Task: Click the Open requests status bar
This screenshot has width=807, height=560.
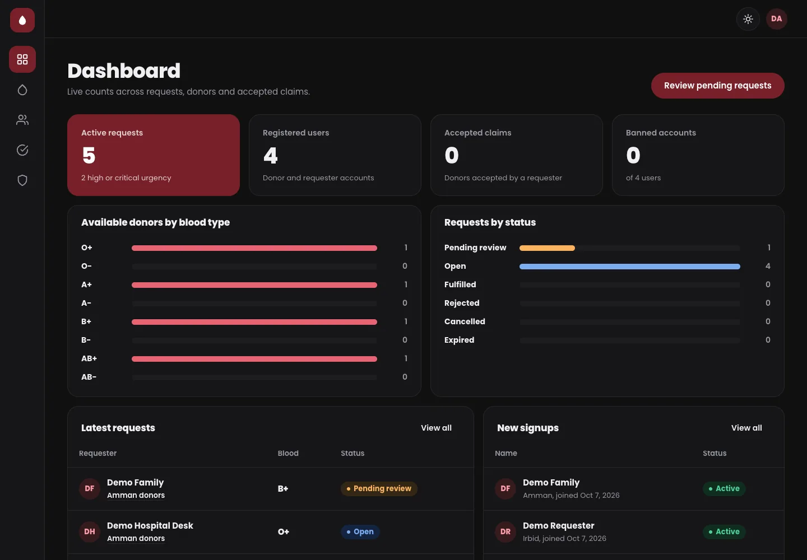Action: (630, 267)
